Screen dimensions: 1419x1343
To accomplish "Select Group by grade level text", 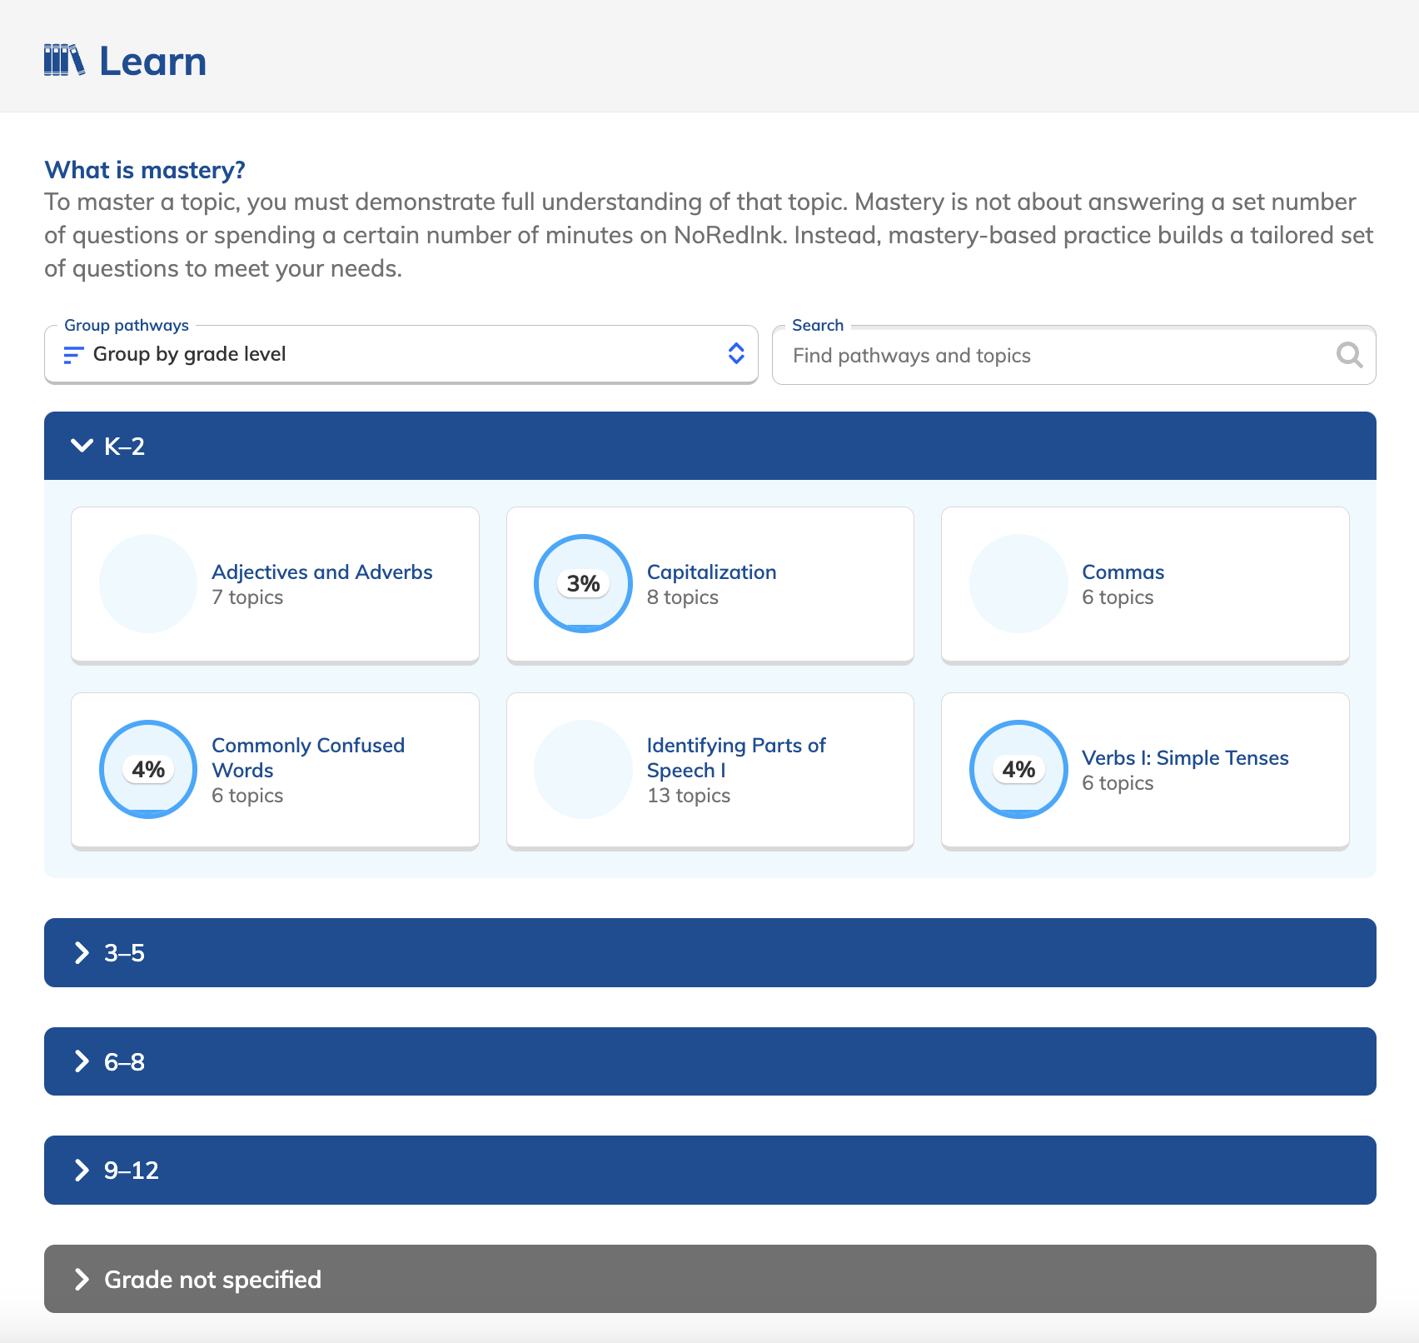I will (189, 354).
